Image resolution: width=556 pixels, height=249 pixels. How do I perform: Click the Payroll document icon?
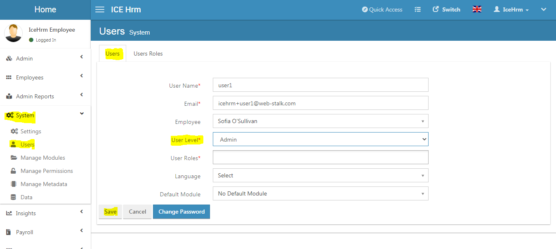(8, 232)
